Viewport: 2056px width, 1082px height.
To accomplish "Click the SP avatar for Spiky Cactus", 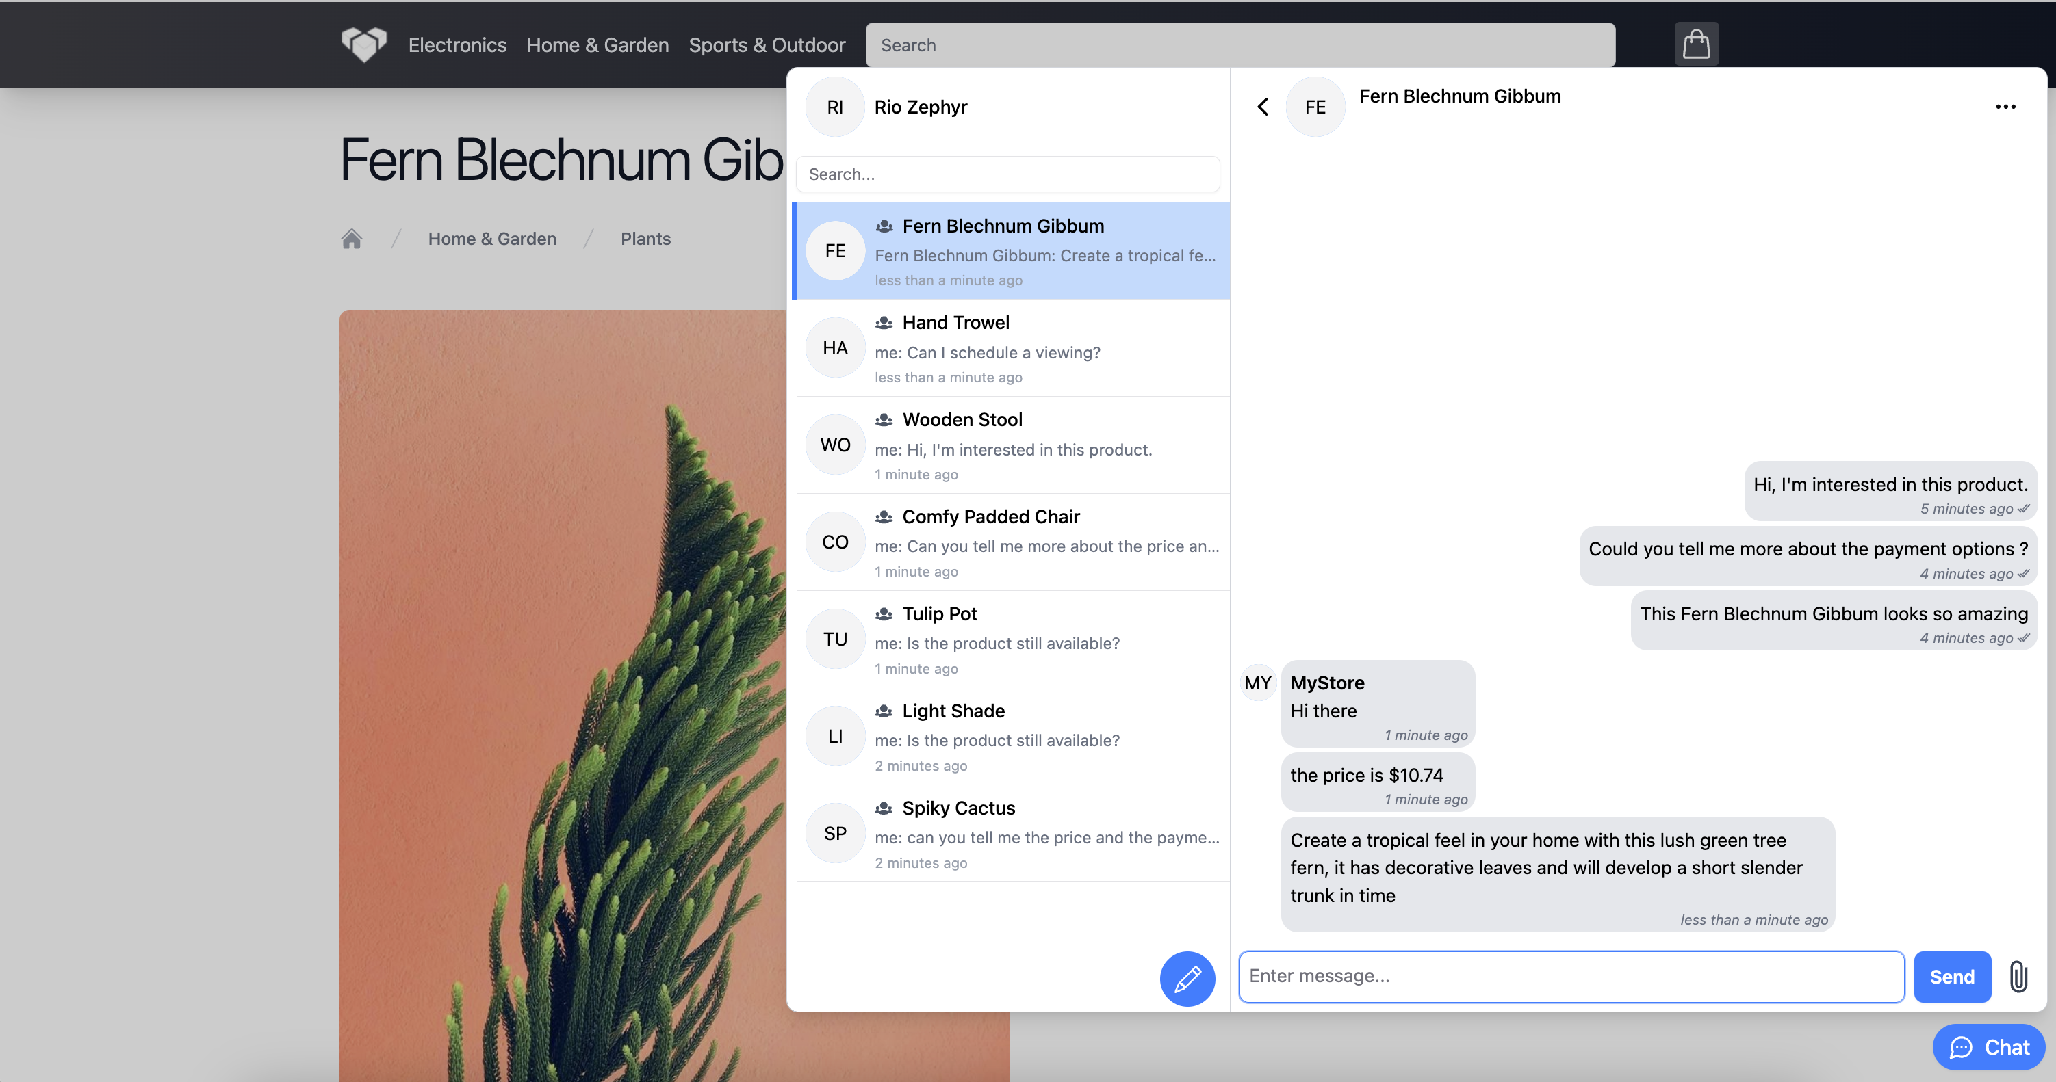I will (x=835, y=834).
